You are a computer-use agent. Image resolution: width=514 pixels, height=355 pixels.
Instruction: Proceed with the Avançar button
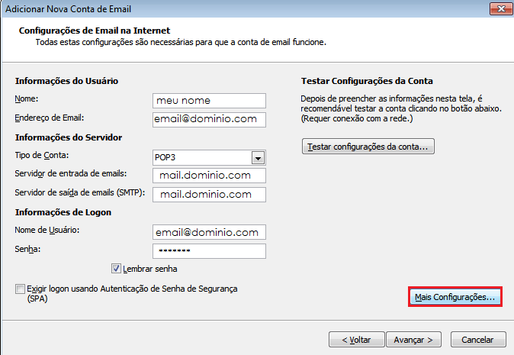coord(413,339)
